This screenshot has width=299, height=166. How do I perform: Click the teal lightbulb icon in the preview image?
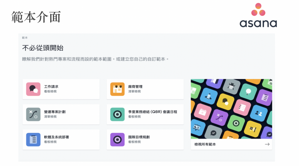(x=248, y=92)
